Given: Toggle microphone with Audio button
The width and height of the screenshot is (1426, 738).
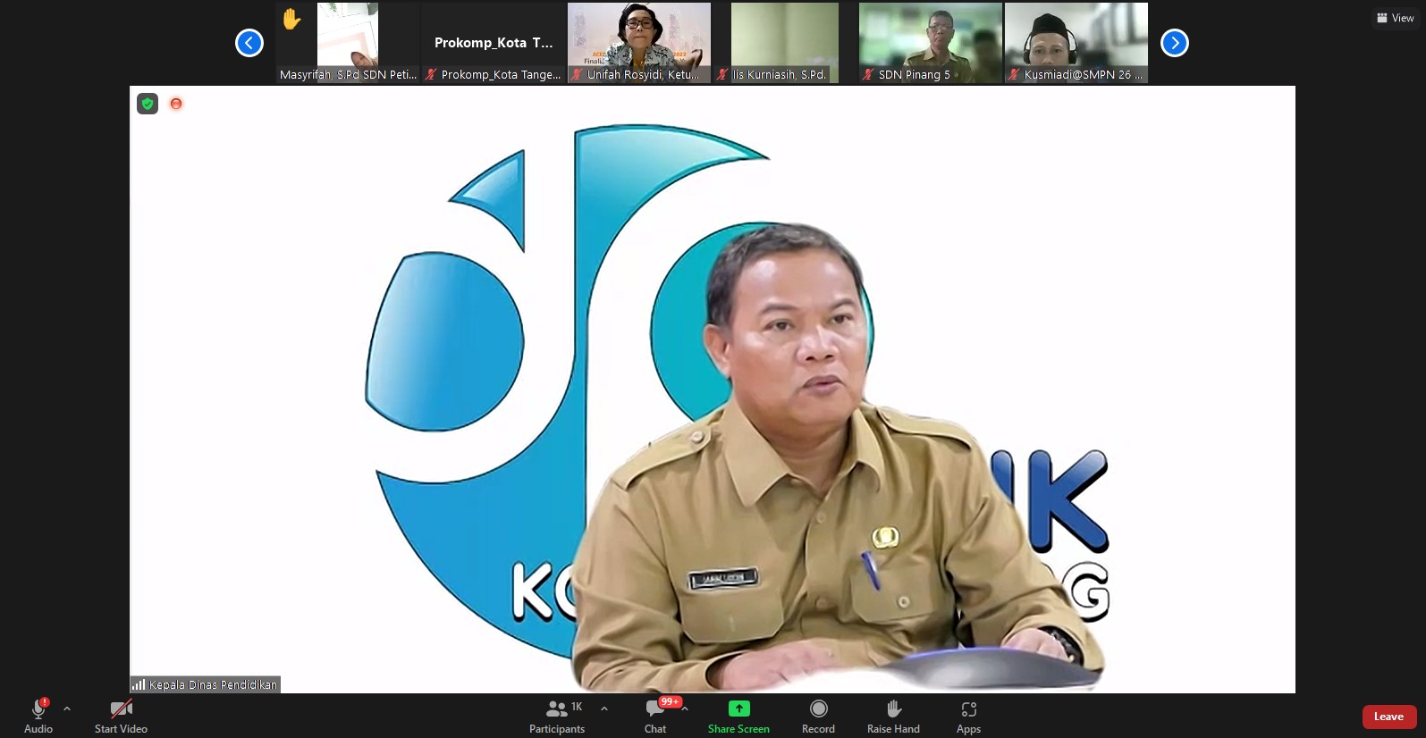Looking at the screenshot, I should pyautogui.click(x=38, y=717).
